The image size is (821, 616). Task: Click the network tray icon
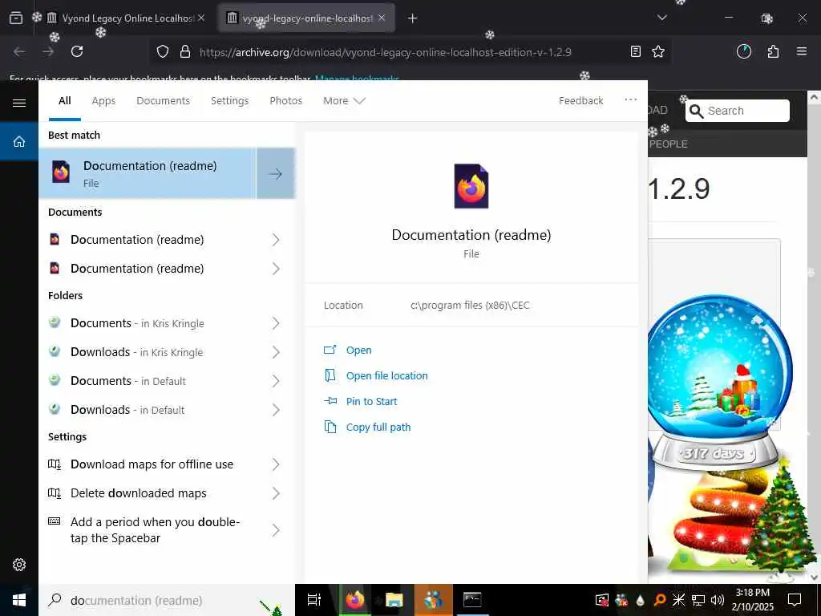pyautogui.click(x=698, y=600)
